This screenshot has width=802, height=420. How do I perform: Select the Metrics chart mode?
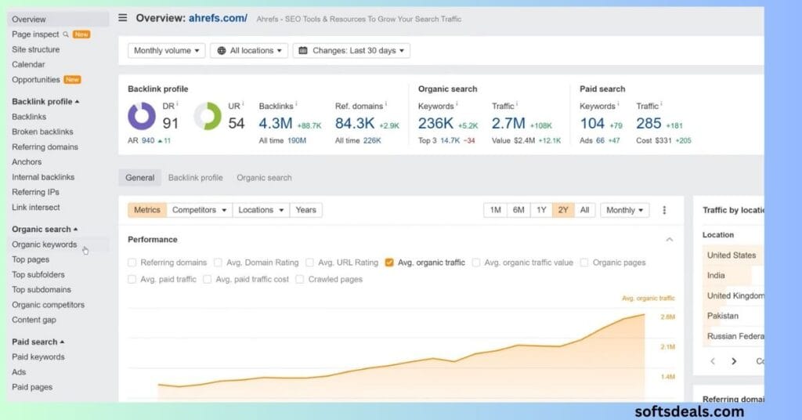pyautogui.click(x=147, y=210)
